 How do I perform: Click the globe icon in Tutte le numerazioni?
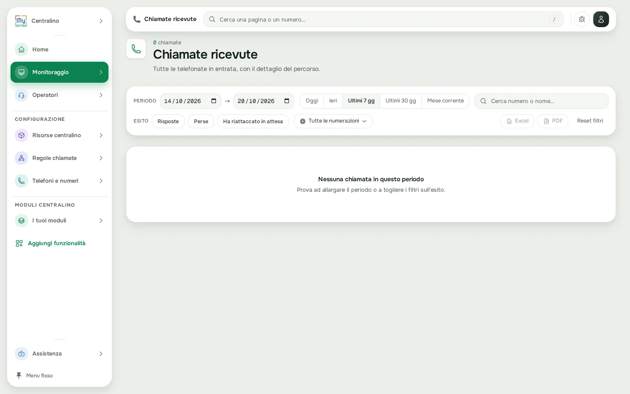click(x=303, y=121)
